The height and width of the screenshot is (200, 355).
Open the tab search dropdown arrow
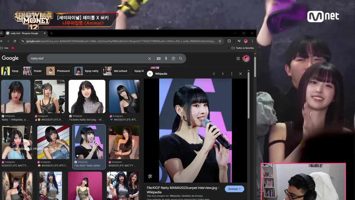pos(1,33)
